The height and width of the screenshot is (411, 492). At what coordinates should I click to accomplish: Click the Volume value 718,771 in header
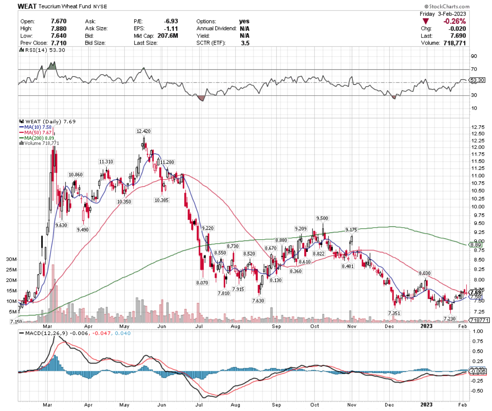(x=454, y=43)
